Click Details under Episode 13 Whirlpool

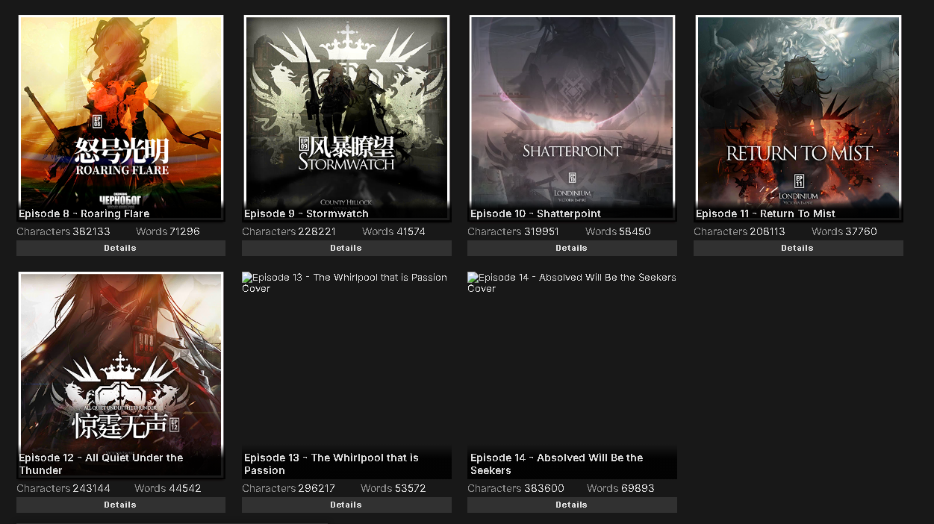pos(346,505)
